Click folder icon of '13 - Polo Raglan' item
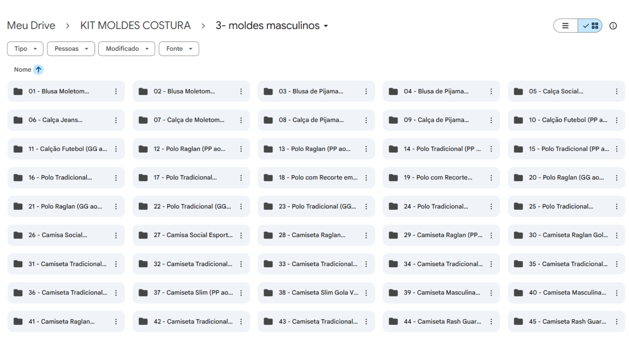The image size is (629, 353). 268,149
